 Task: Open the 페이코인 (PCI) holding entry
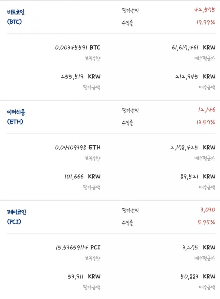(16, 217)
